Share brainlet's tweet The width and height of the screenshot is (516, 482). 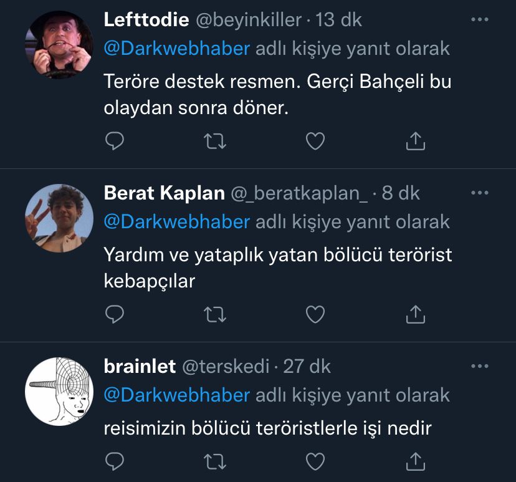pyautogui.click(x=415, y=461)
